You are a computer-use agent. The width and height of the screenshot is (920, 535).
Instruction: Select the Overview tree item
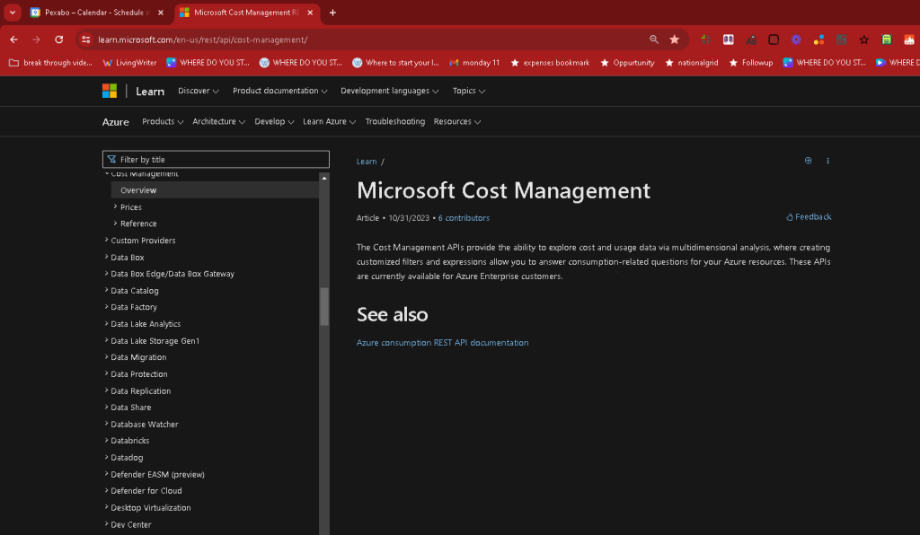(x=215, y=190)
